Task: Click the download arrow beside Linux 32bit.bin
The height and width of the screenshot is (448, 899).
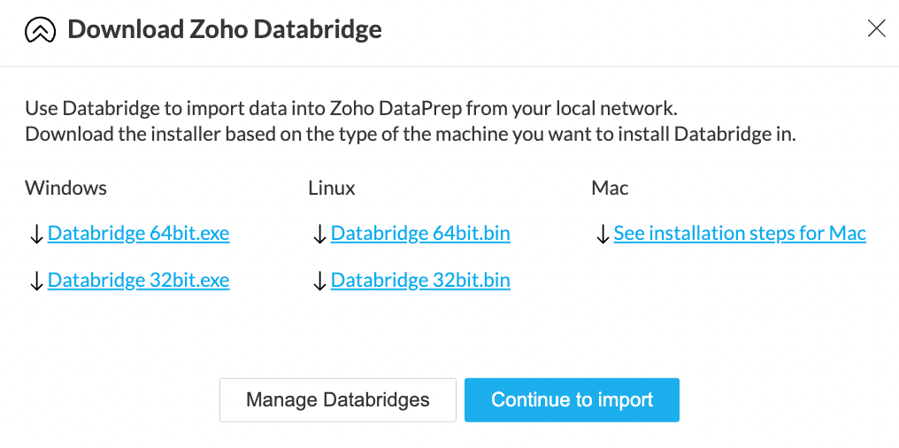Action: 319,282
